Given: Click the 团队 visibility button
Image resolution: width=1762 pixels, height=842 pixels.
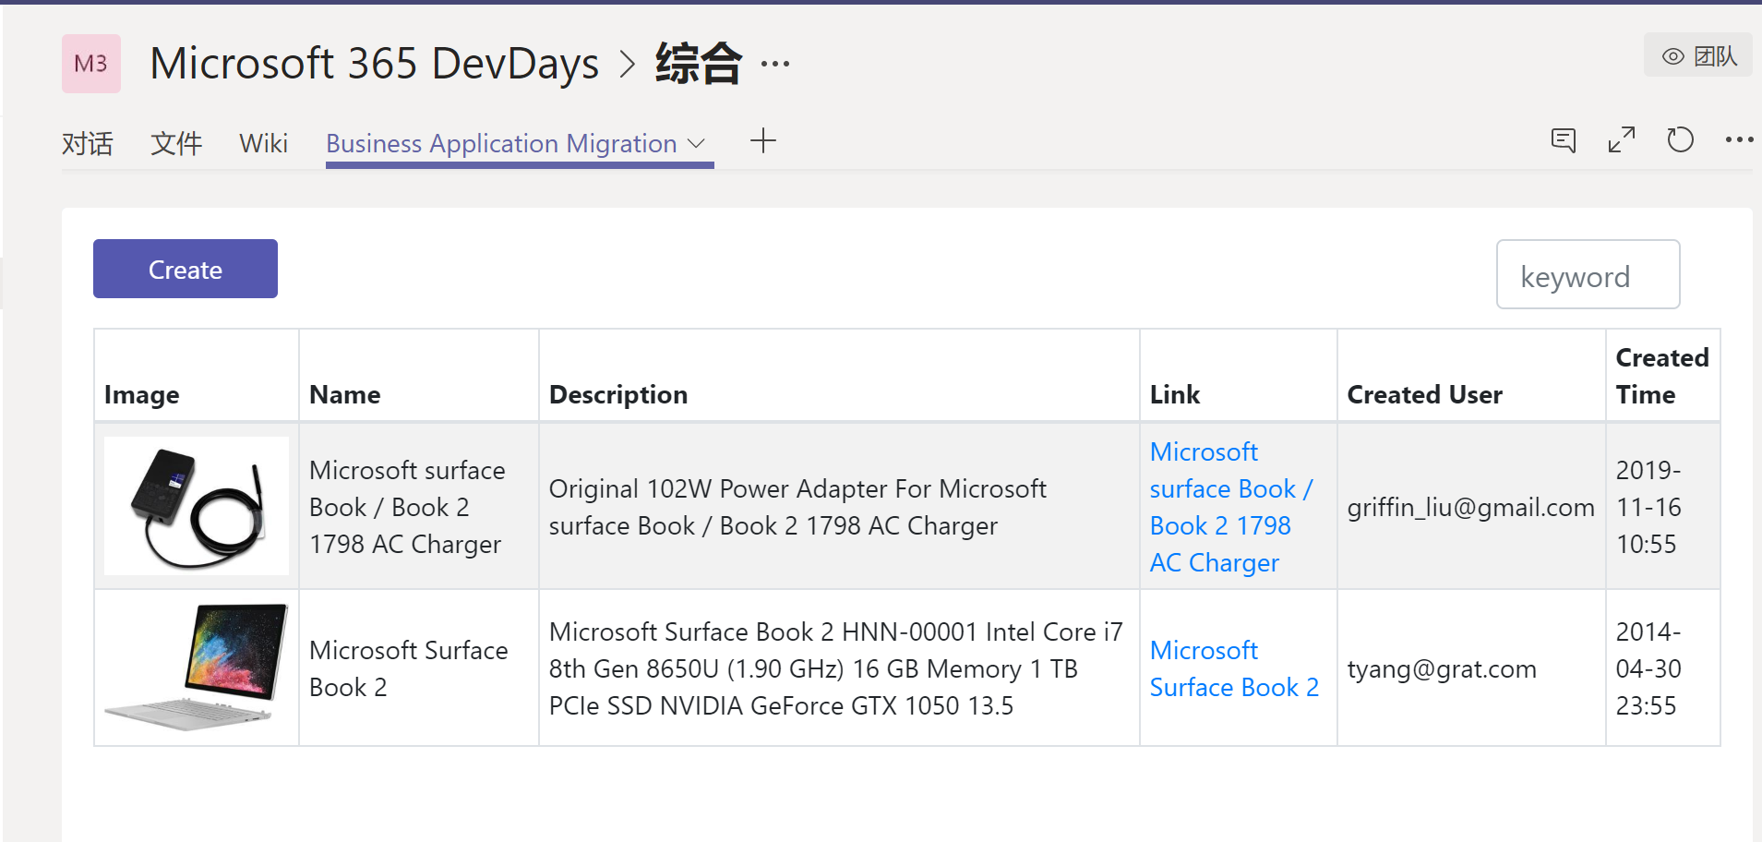Looking at the screenshot, I should click(1698, 55).
